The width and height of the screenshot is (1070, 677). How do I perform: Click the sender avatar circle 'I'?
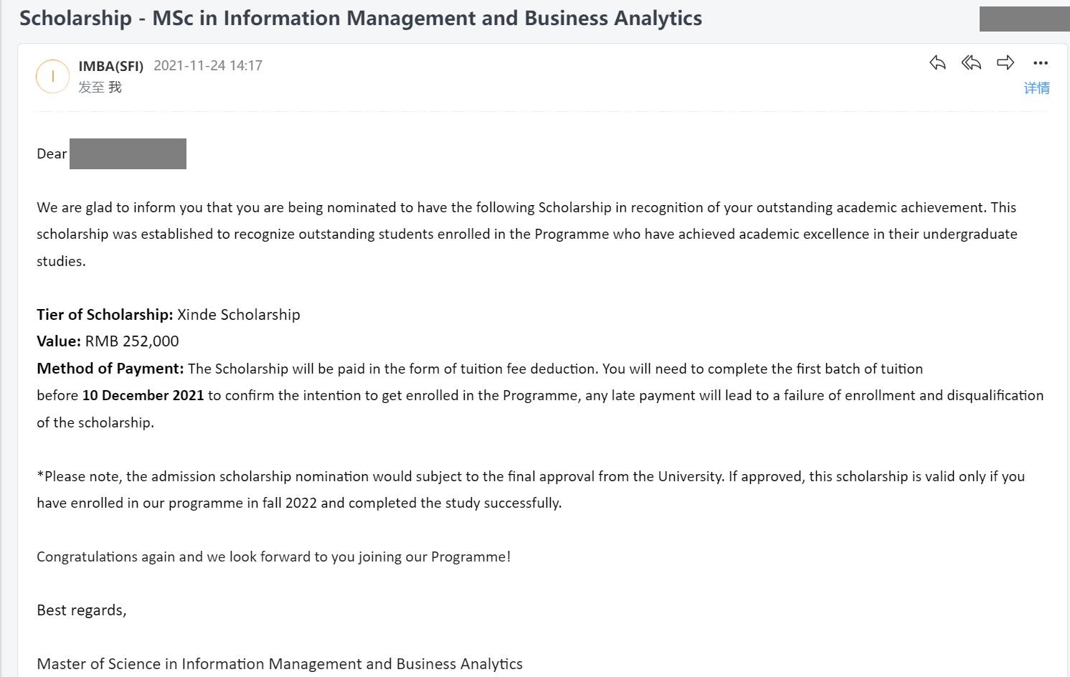pos(52,76)
